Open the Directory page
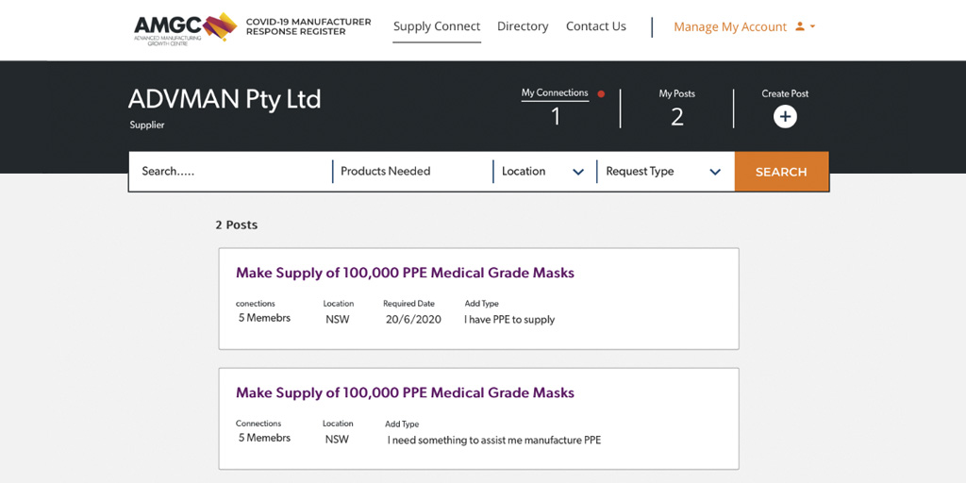 pos(523,26)
